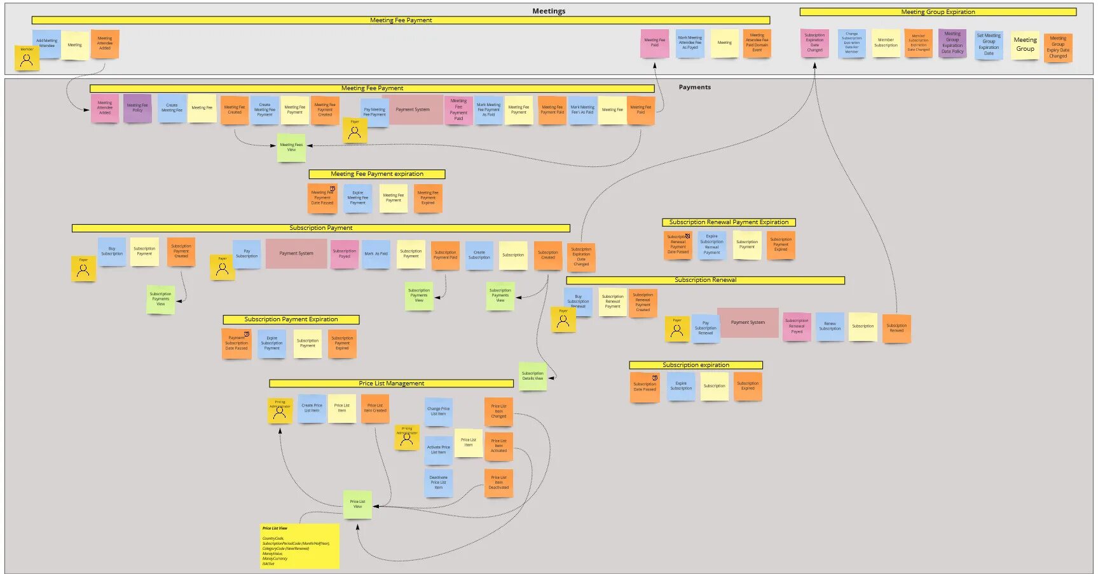
Task: Select the Payer actor beside Pay Subscription Renewal
Action: click(x=677, y=329)
